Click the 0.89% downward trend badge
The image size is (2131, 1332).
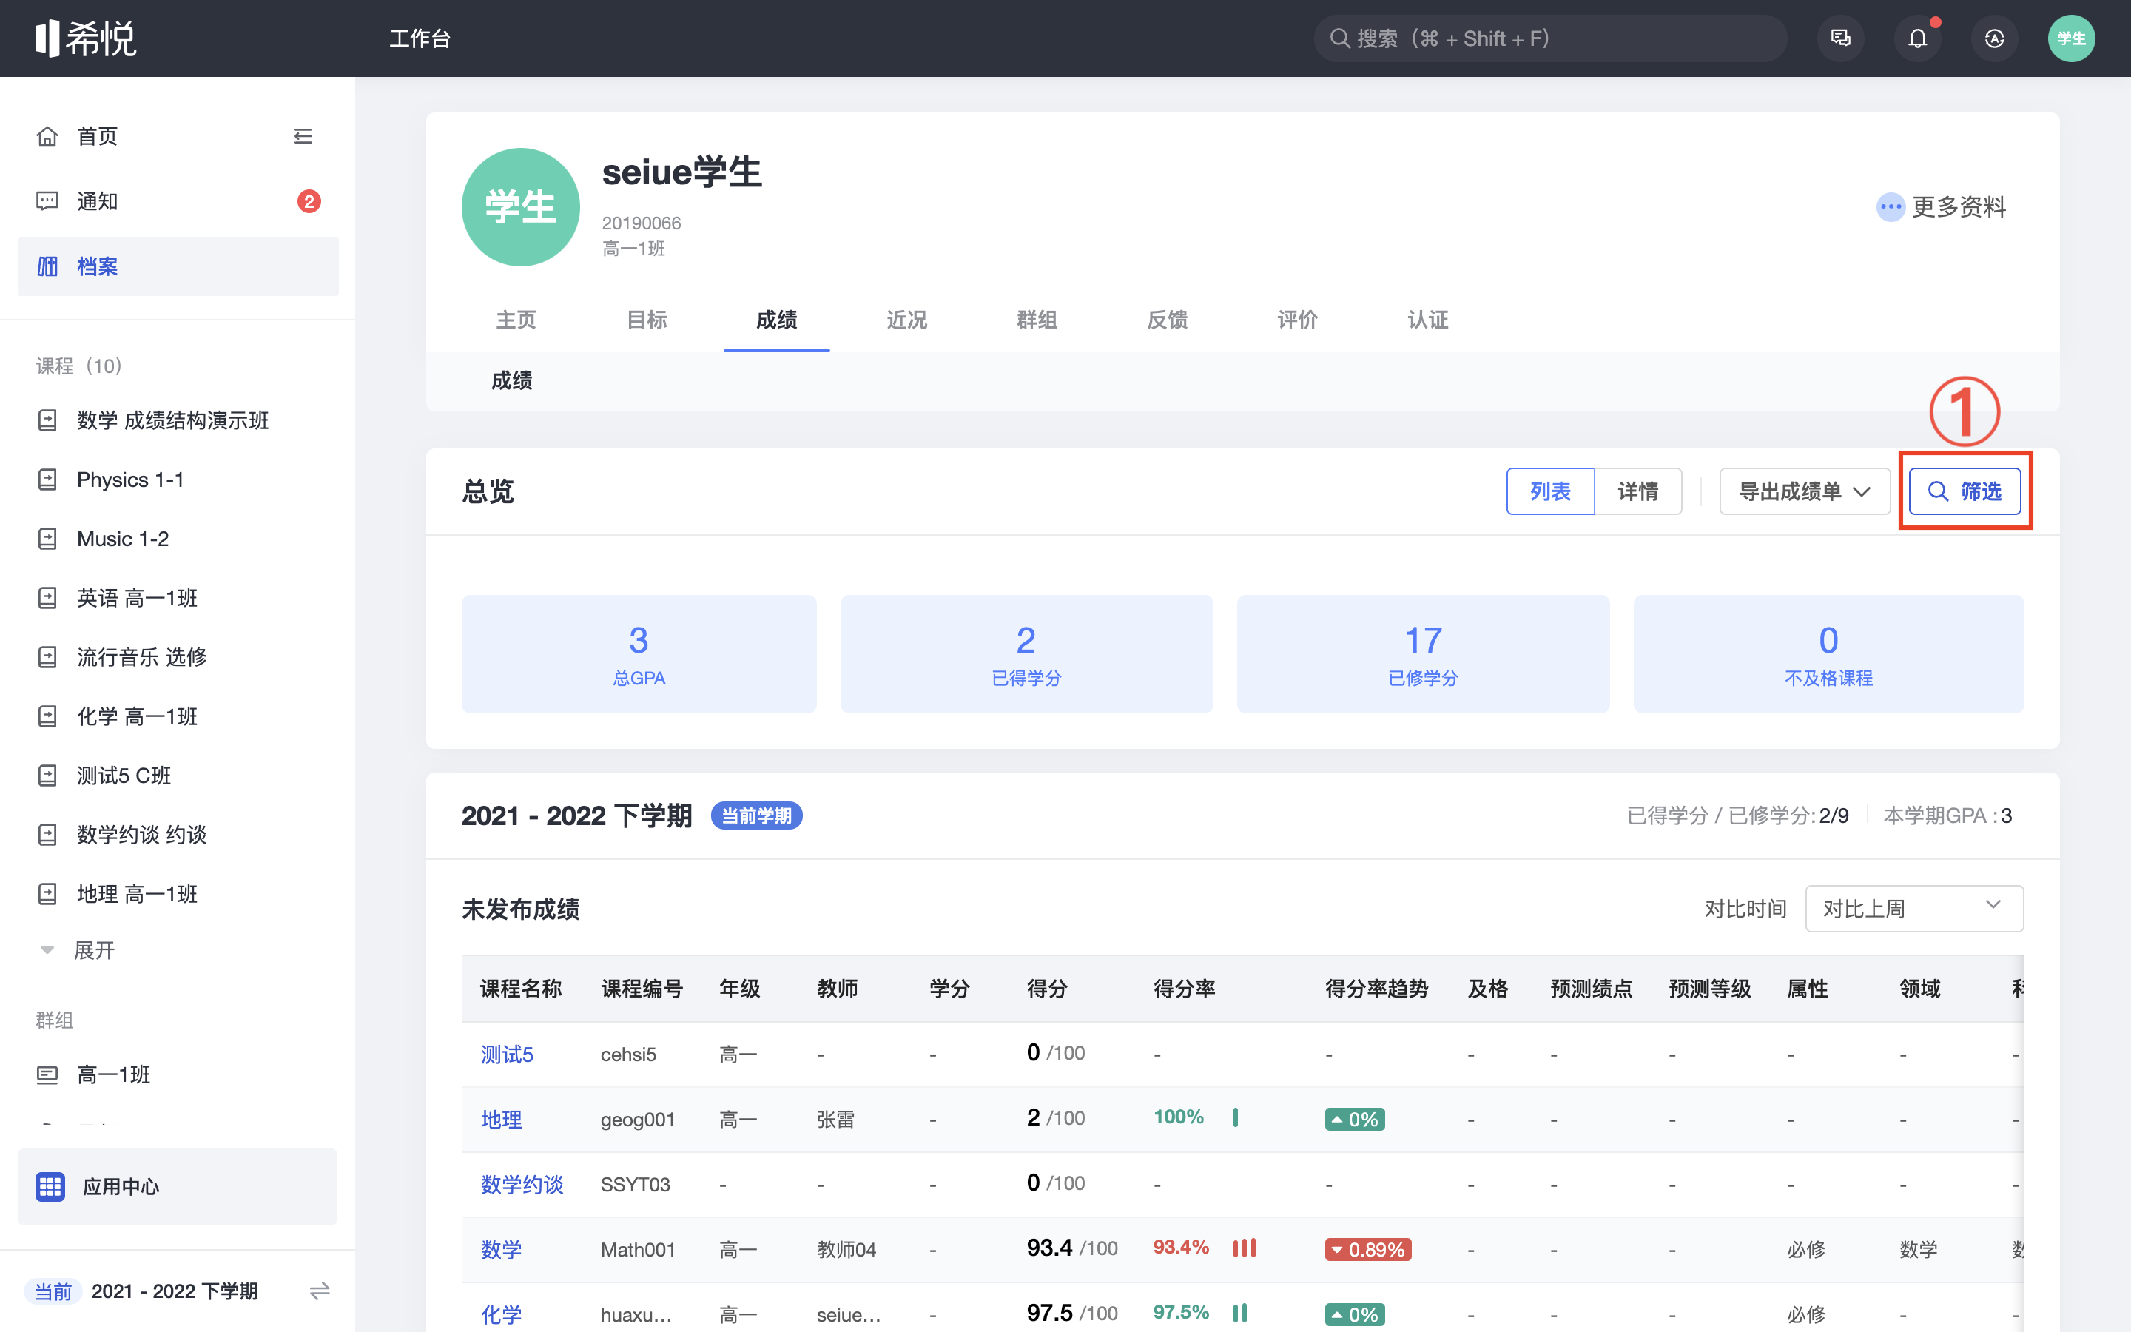1367,1250
